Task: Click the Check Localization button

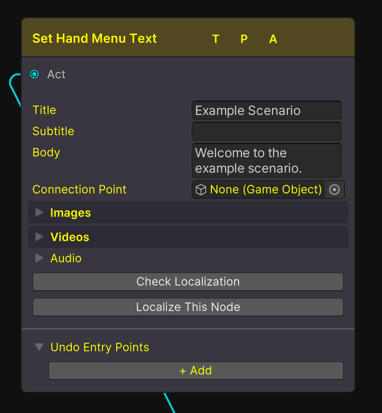Action: click(188, 282)
